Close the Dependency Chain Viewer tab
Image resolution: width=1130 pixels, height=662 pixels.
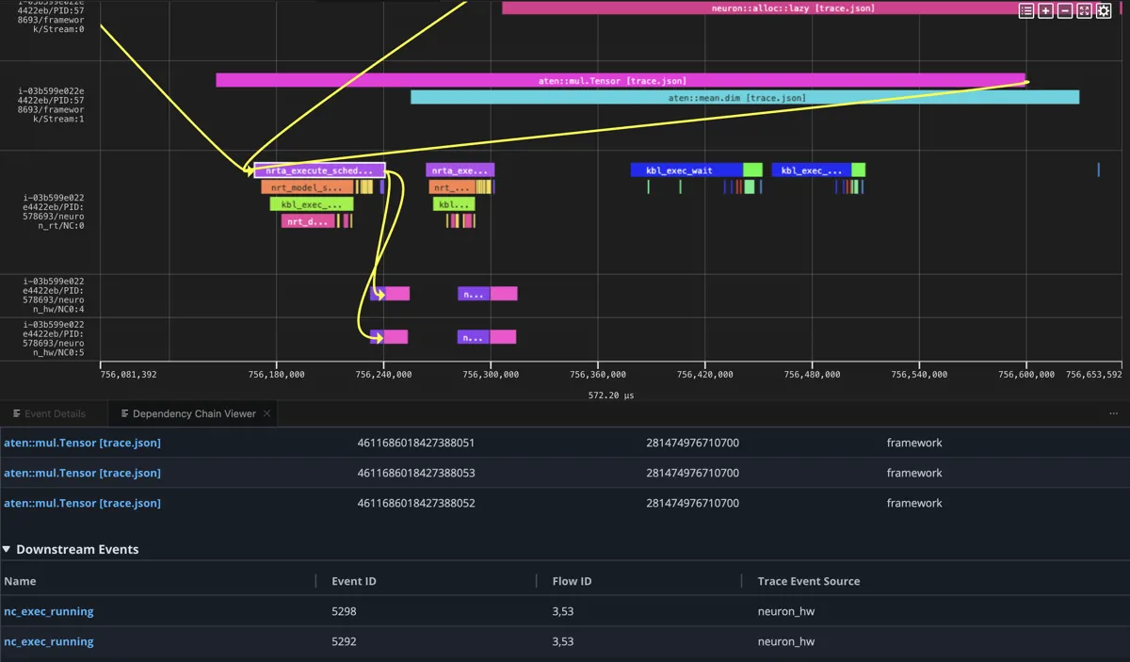click(266, 413)
